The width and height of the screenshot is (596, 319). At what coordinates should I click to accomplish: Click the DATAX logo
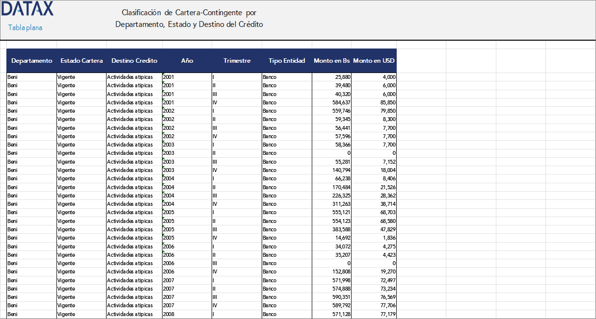point(27,9)
